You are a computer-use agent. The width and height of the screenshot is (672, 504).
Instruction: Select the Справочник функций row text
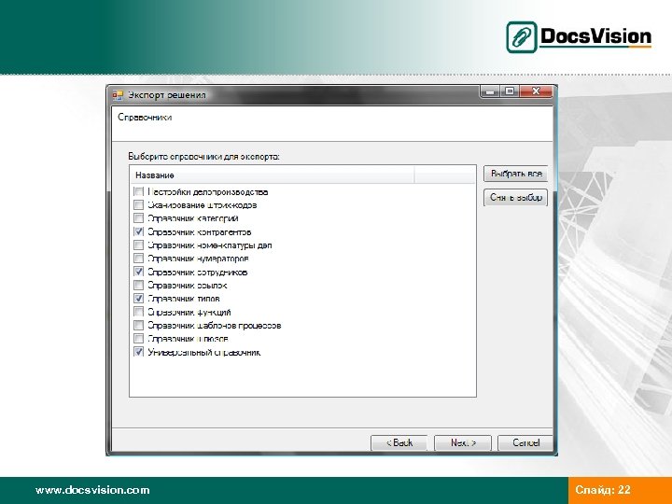click(189, 313)
